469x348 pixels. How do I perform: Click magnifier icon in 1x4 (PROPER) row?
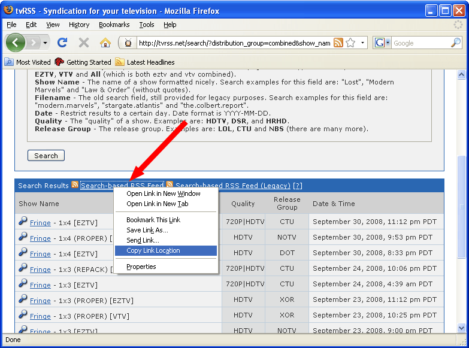(23, 237)
